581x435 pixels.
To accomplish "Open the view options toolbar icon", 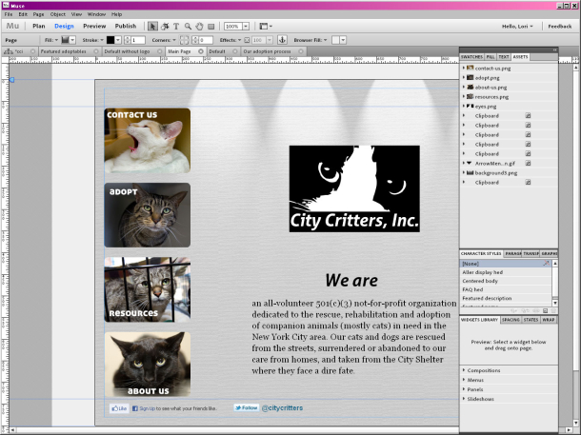I will pyautogui.click(x=266, y=27).
